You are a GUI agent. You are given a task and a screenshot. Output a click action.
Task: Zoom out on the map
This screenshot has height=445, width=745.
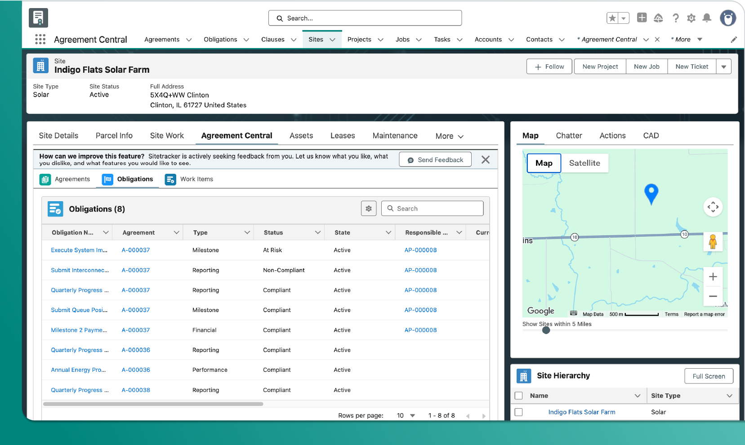(713, 296)
